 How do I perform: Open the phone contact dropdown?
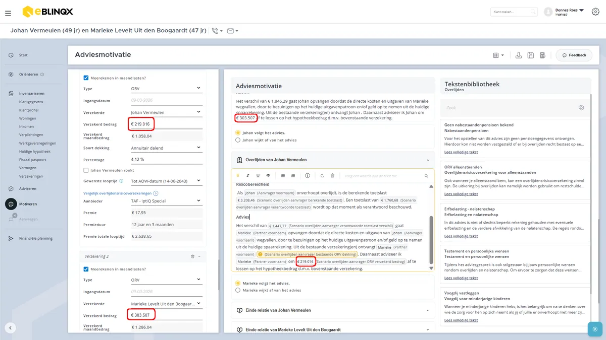tap(218, 31)
